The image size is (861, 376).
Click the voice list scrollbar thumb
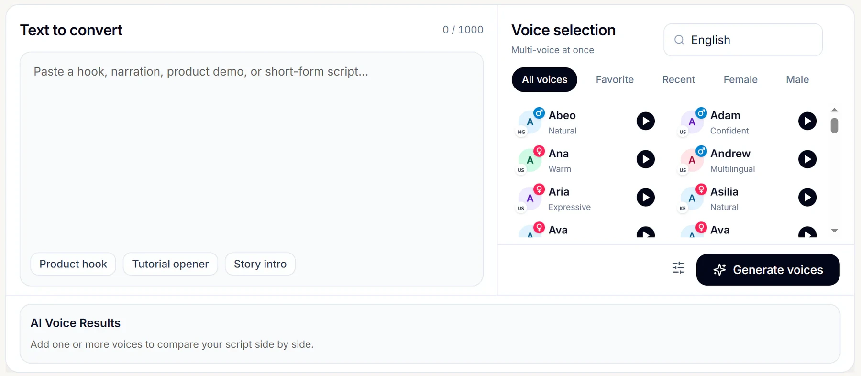[x=834, y=125]
